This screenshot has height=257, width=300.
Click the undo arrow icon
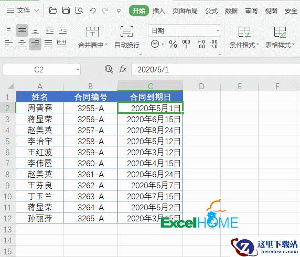92,10
